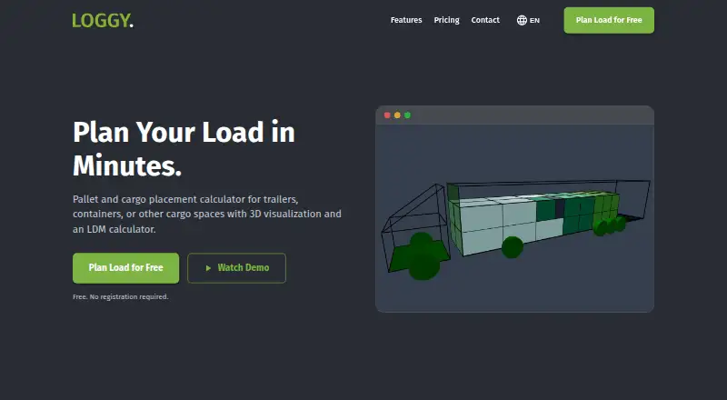Click the Watch Demo button
The height and width of the screenshot is (400, 727).
click(x=236, y=268)
